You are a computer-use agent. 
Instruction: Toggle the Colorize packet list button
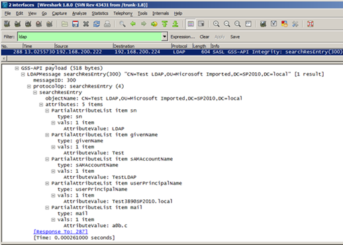tap(191, 24)
